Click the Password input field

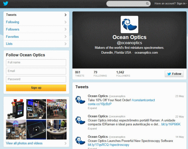point(36,79)
